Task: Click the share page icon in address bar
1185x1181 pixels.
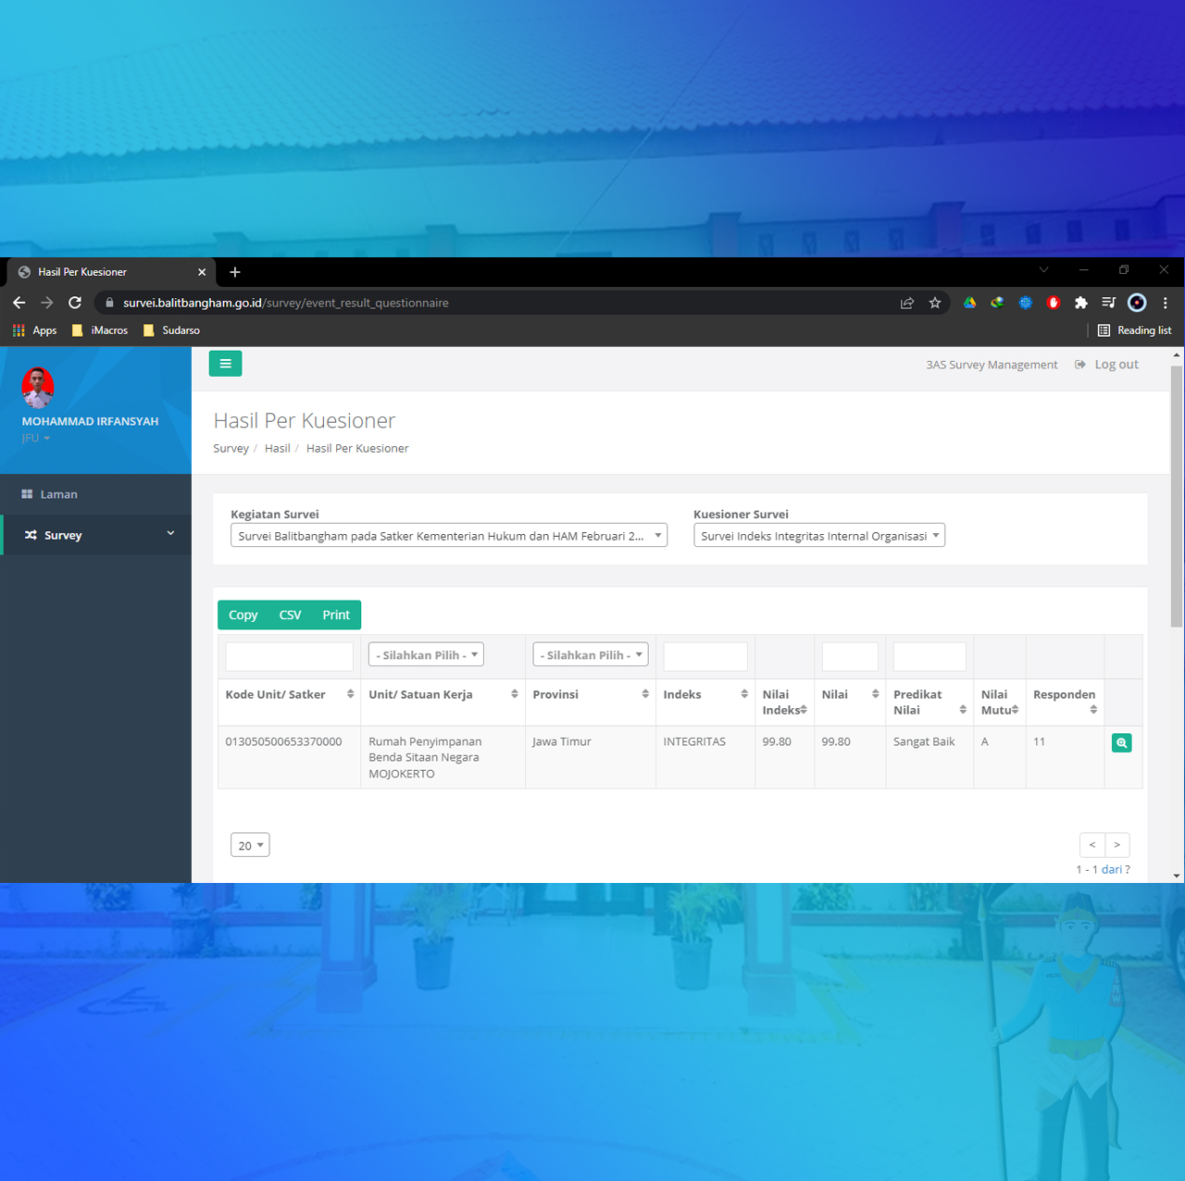Action: (x=907, y=303)
